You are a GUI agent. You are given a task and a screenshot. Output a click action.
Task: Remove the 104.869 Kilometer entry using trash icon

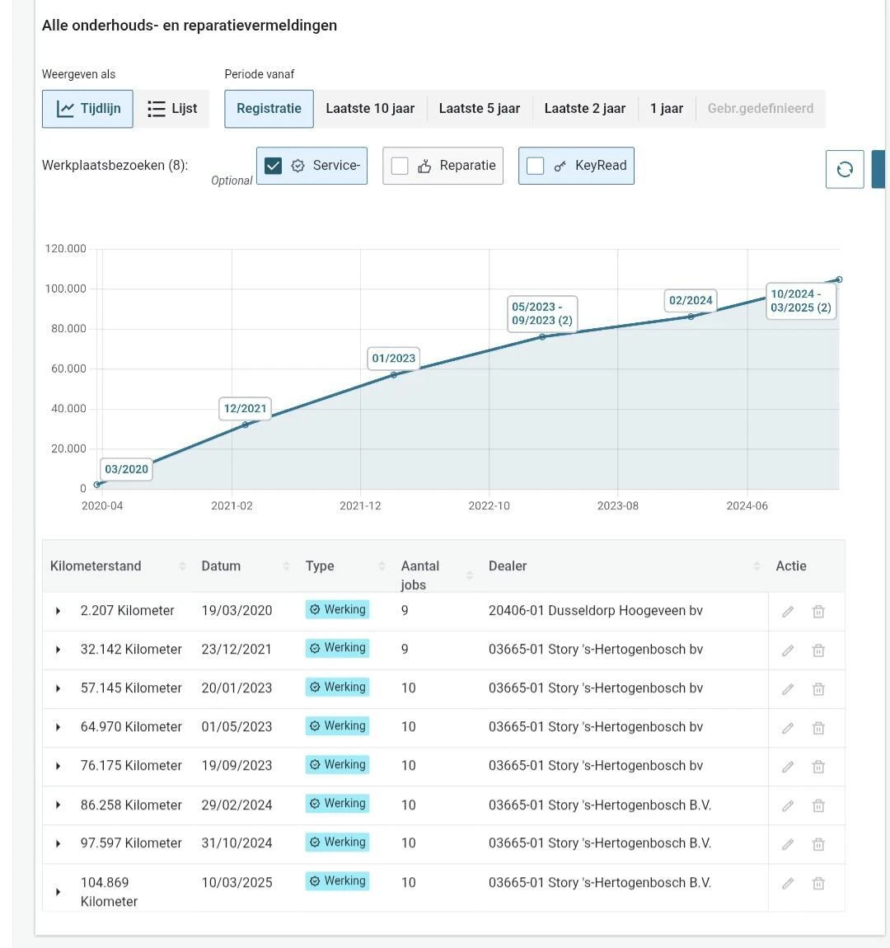(x=818, y=884)
